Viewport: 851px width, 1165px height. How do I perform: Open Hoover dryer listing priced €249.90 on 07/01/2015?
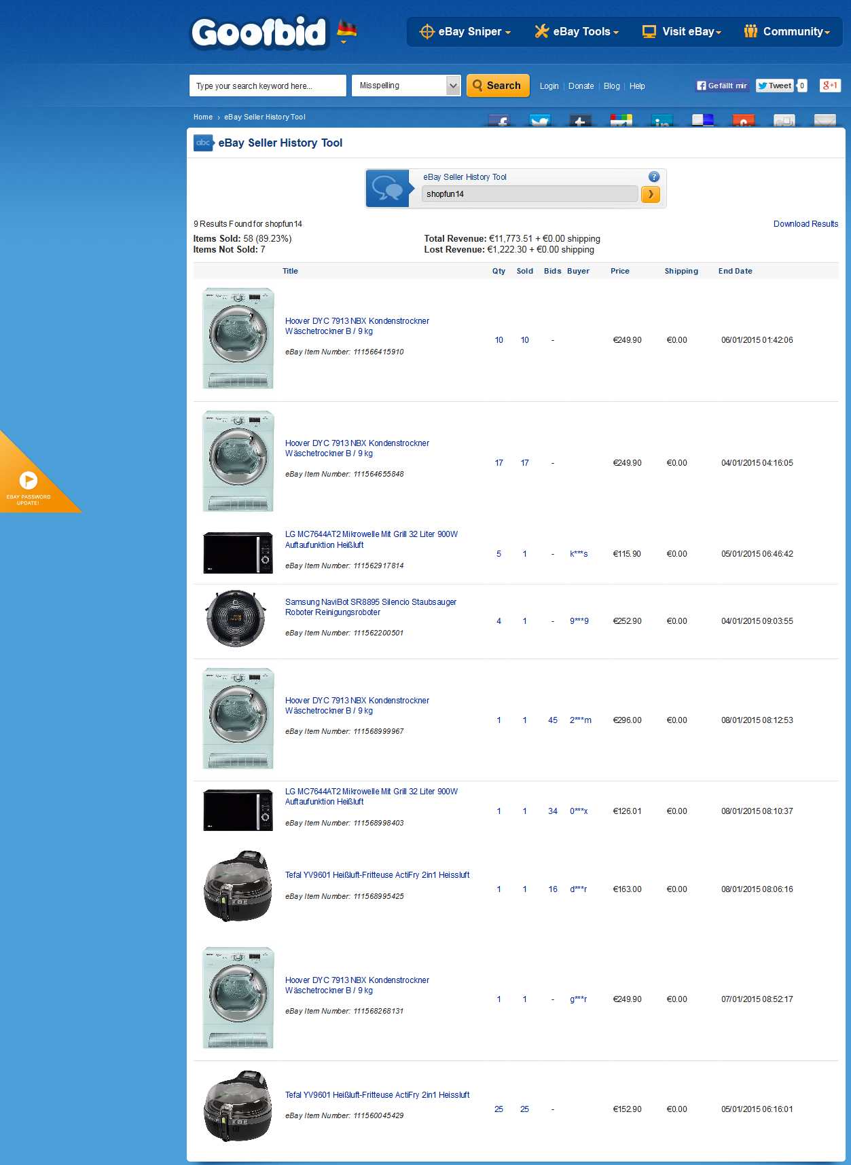[x=357, y=985]
